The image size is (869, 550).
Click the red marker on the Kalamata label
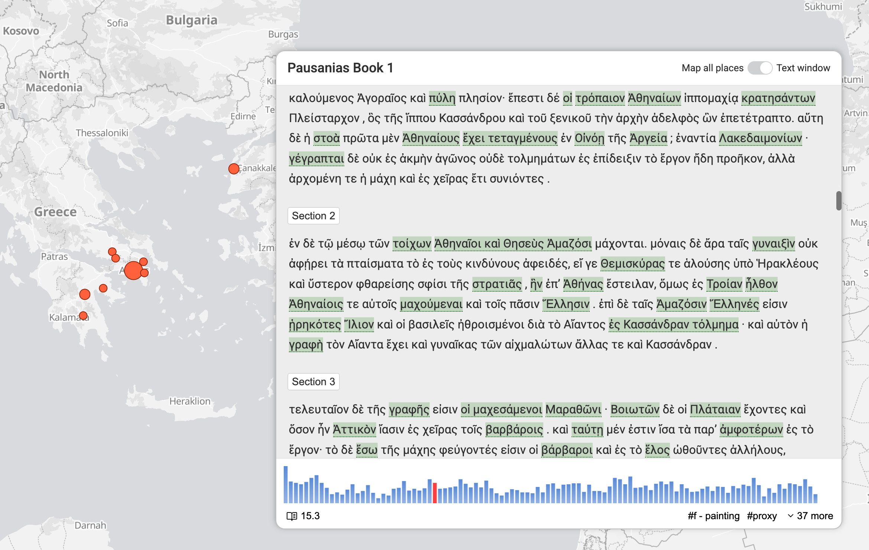[84, 316]
